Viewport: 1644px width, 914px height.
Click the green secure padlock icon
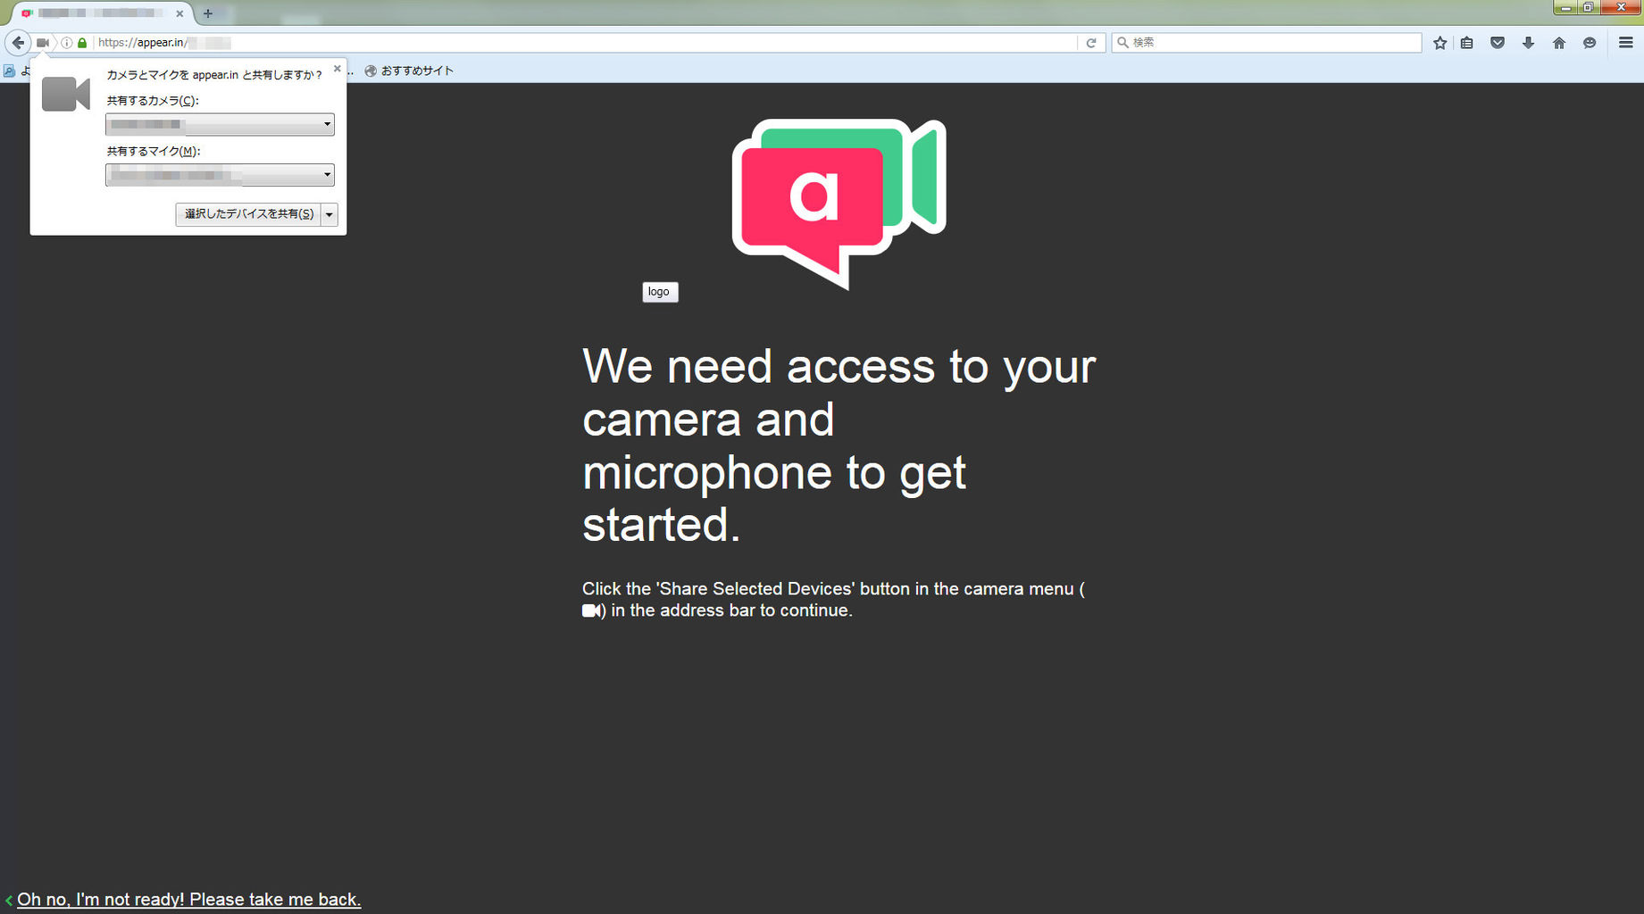(82, 43)
